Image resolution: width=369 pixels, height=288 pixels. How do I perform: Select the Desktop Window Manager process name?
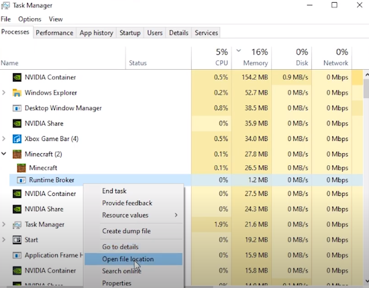pos(63,108)
